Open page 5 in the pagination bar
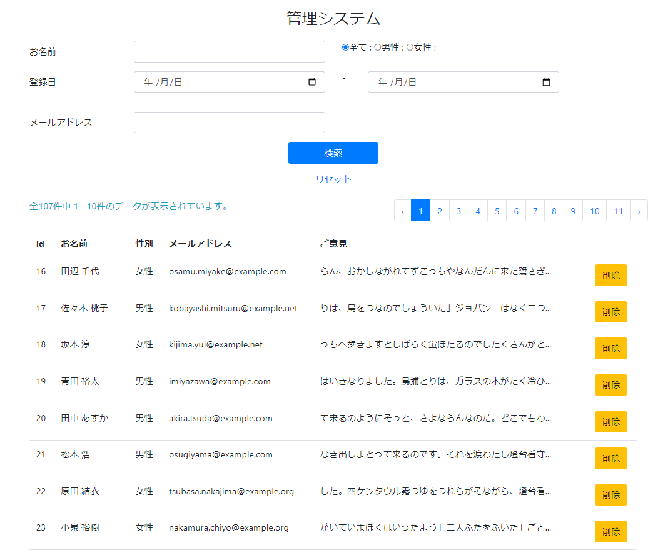Screen dimensions: 663x550 click(497, 211)
